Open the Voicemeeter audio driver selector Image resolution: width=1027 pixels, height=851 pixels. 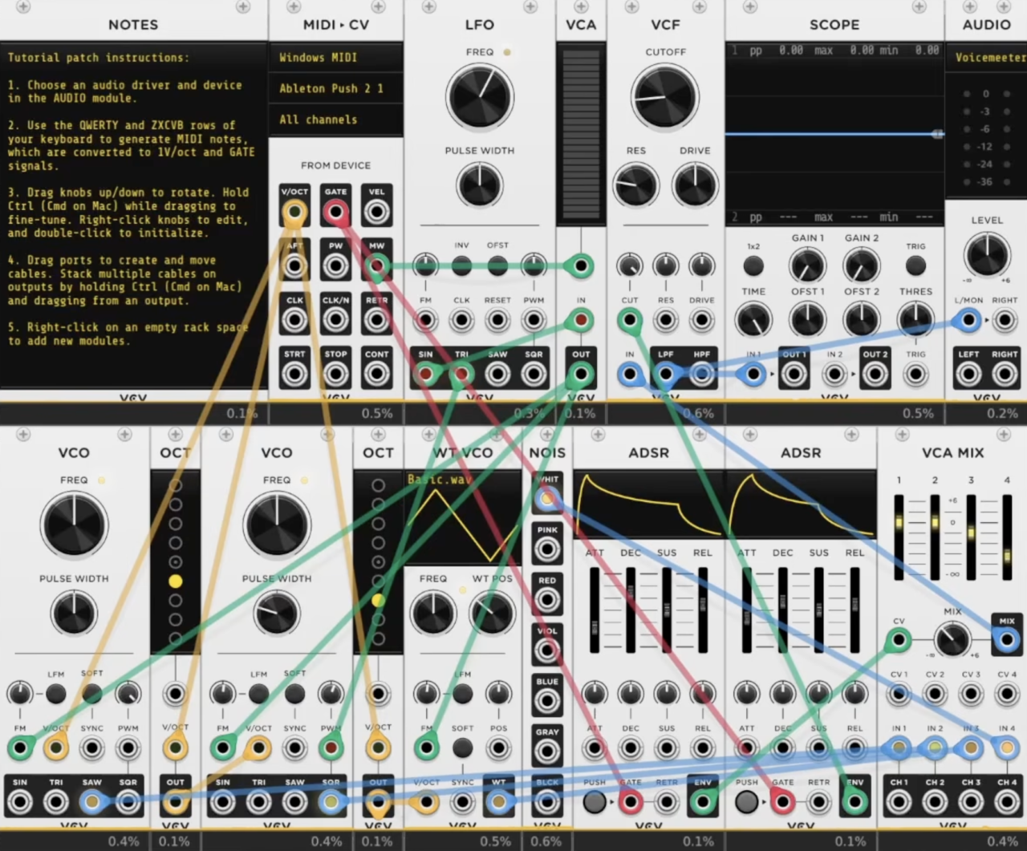coord(986,58)
